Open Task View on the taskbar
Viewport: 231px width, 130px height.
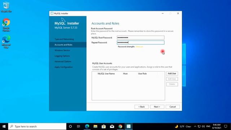click(x=79, y=126)
